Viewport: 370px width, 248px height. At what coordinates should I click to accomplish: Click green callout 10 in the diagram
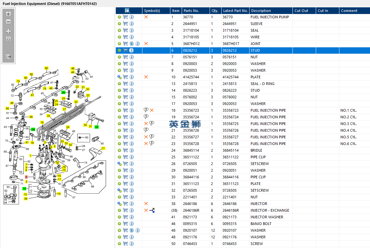click(24, 189)
